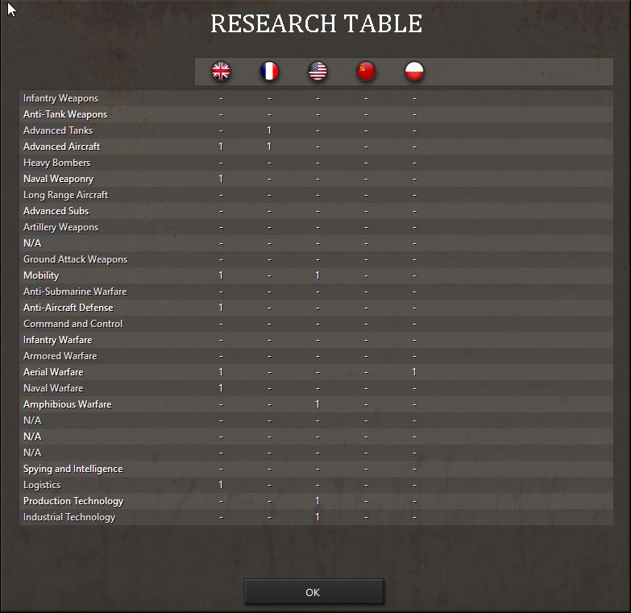
Task: Select the Naval Warfare row label
Action: pos(53,388)
